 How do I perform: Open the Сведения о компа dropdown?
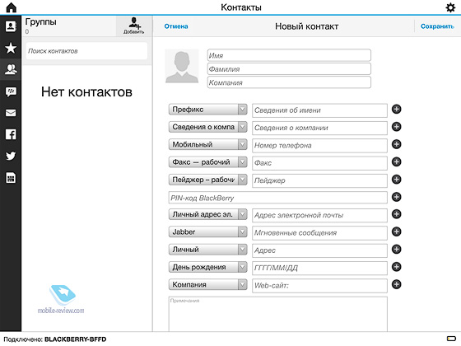click(x=207, y=127)
